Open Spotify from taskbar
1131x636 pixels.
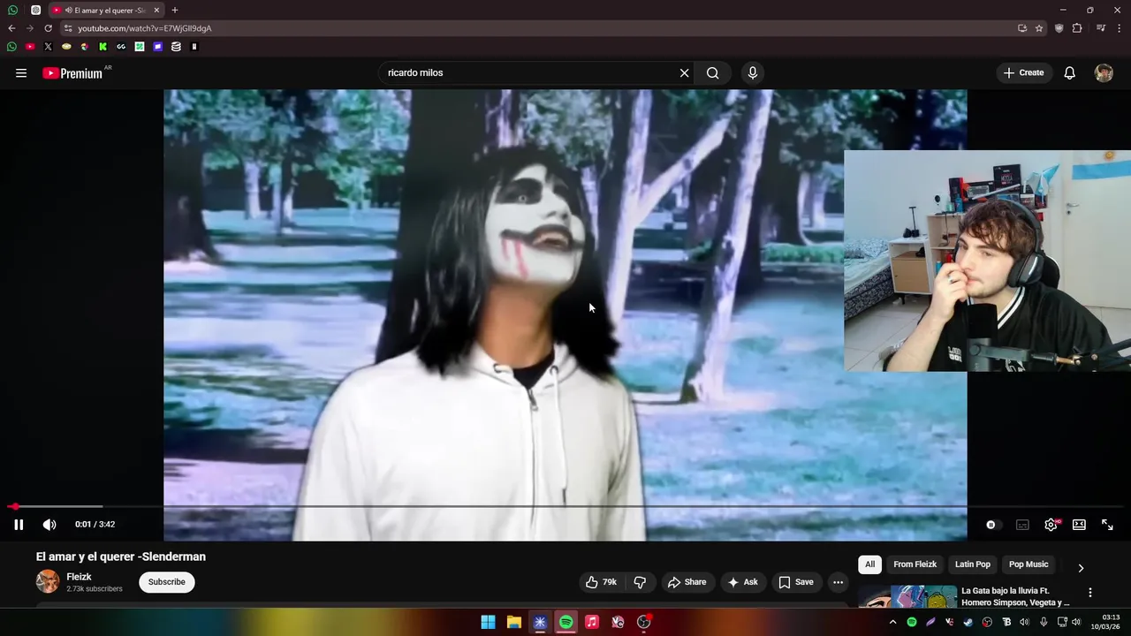click(565, 622)
